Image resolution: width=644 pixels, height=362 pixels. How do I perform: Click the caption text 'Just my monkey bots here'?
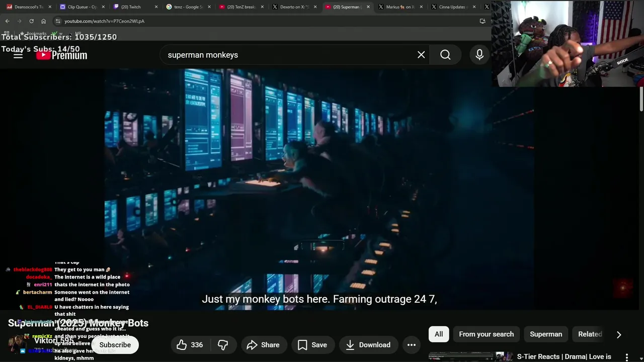tap(265, 299)
